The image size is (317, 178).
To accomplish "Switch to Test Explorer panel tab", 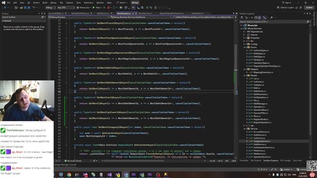I will pyautogui.click(x=256, y=161).
